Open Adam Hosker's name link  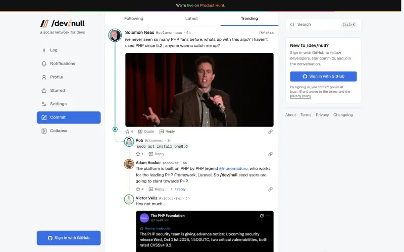point(148,163)
